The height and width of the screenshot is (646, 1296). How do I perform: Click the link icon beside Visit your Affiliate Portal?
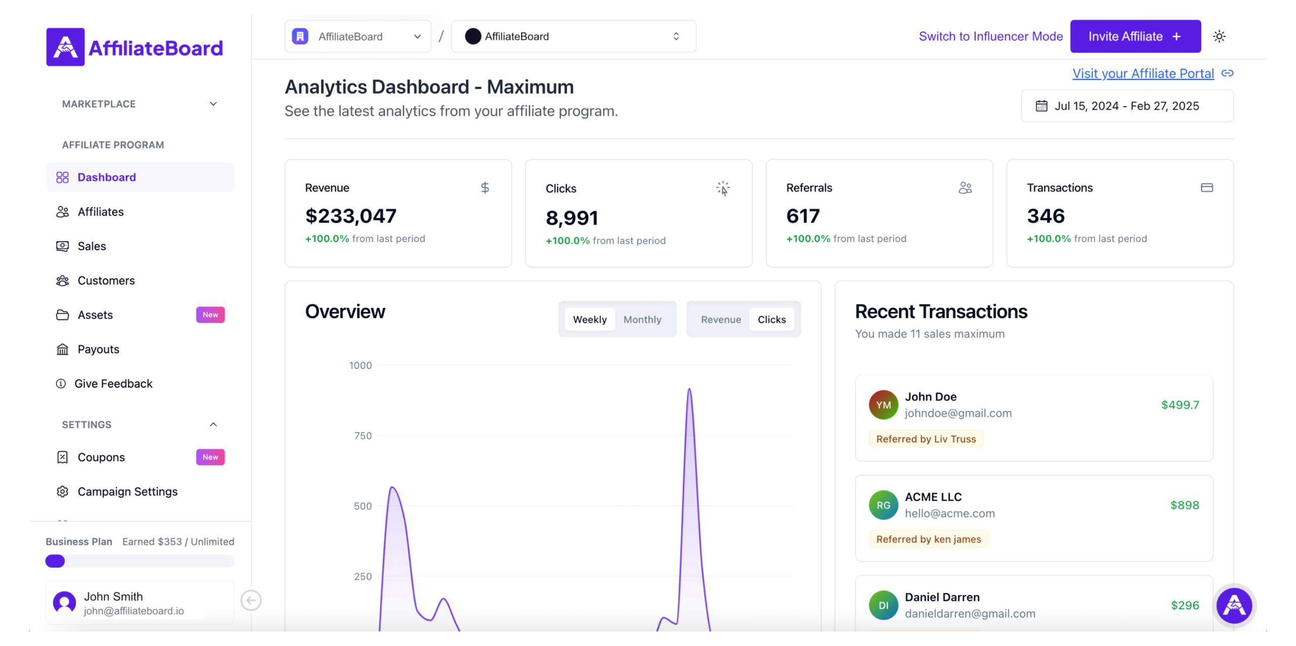tap(1228, 73)
